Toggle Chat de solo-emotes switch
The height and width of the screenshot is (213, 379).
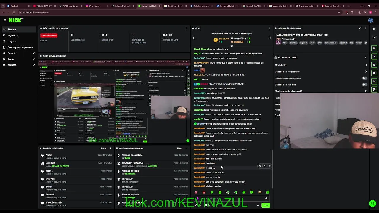pos(364,85)
